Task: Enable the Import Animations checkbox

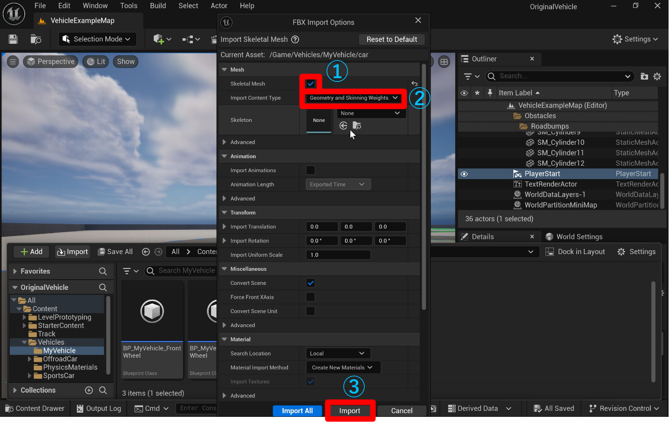Action: click(311, 170)
